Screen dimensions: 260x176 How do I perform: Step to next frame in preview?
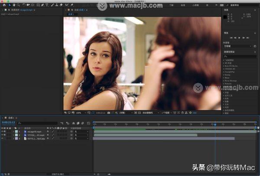pyautogui.click(x=244, y=38)
